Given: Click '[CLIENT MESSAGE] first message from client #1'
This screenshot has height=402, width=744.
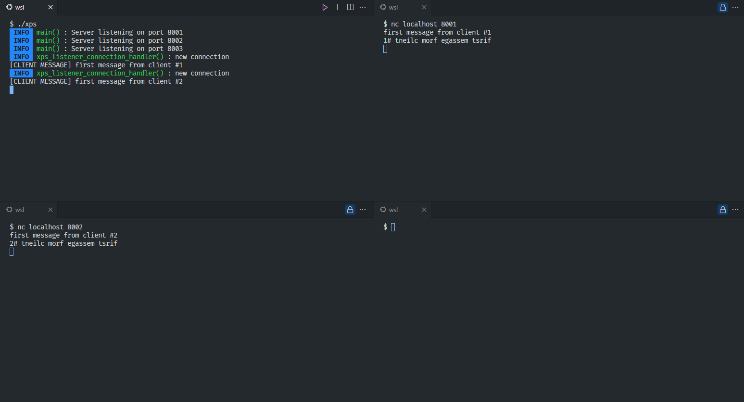Looking at the screenshot, I should tap(96, 65).
